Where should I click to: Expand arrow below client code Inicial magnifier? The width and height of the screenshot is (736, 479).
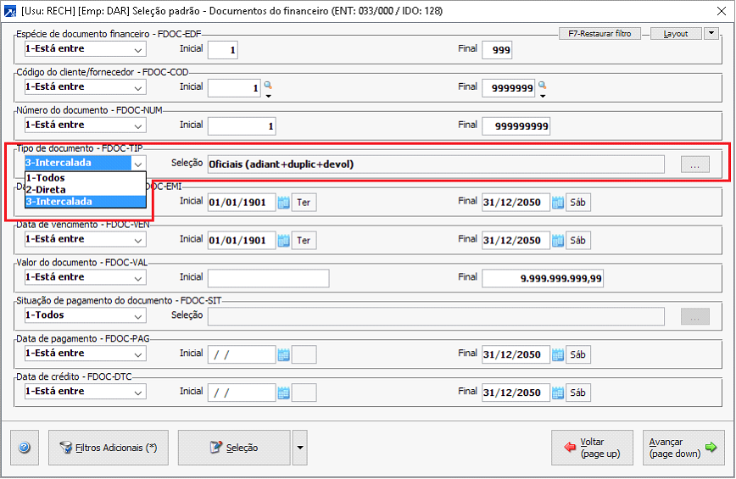pos(269,96)
